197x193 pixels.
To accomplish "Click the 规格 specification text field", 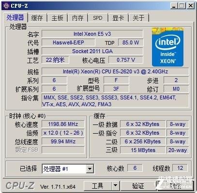I will (115, 71).
